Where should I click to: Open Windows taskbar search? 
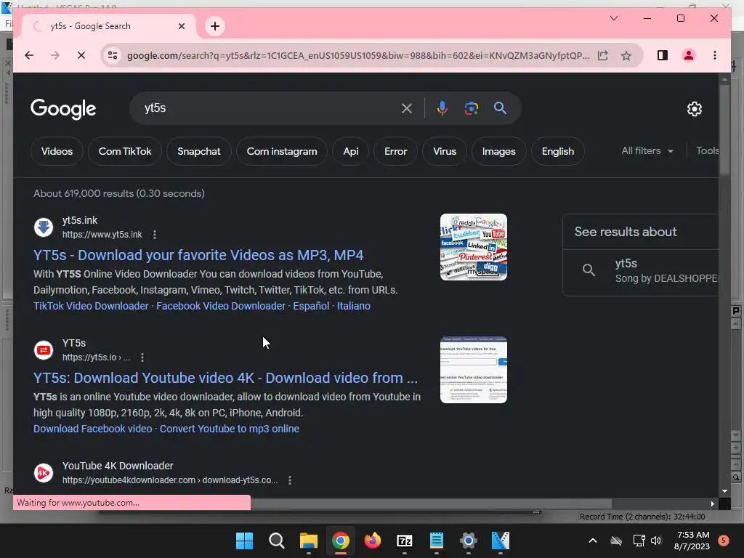[x=276, y=541]
